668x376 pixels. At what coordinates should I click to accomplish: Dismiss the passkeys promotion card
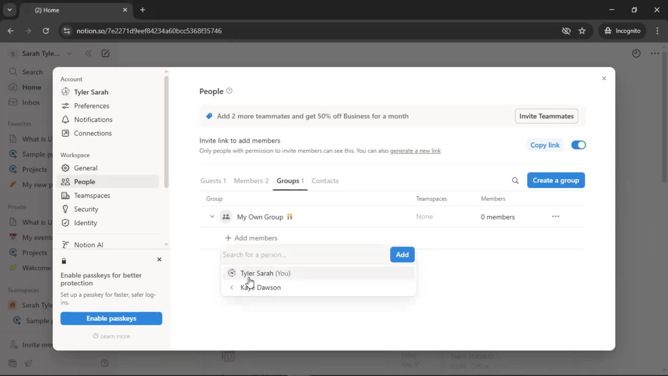tap(159, 259)
